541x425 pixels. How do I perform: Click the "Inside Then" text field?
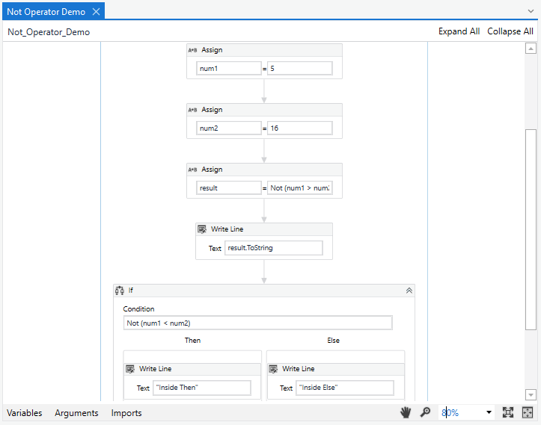pyautogui.click(x=202, y=388)
